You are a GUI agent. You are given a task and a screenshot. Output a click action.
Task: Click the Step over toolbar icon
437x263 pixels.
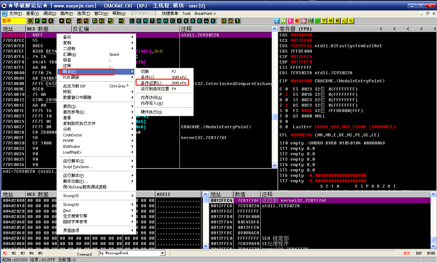86,21
